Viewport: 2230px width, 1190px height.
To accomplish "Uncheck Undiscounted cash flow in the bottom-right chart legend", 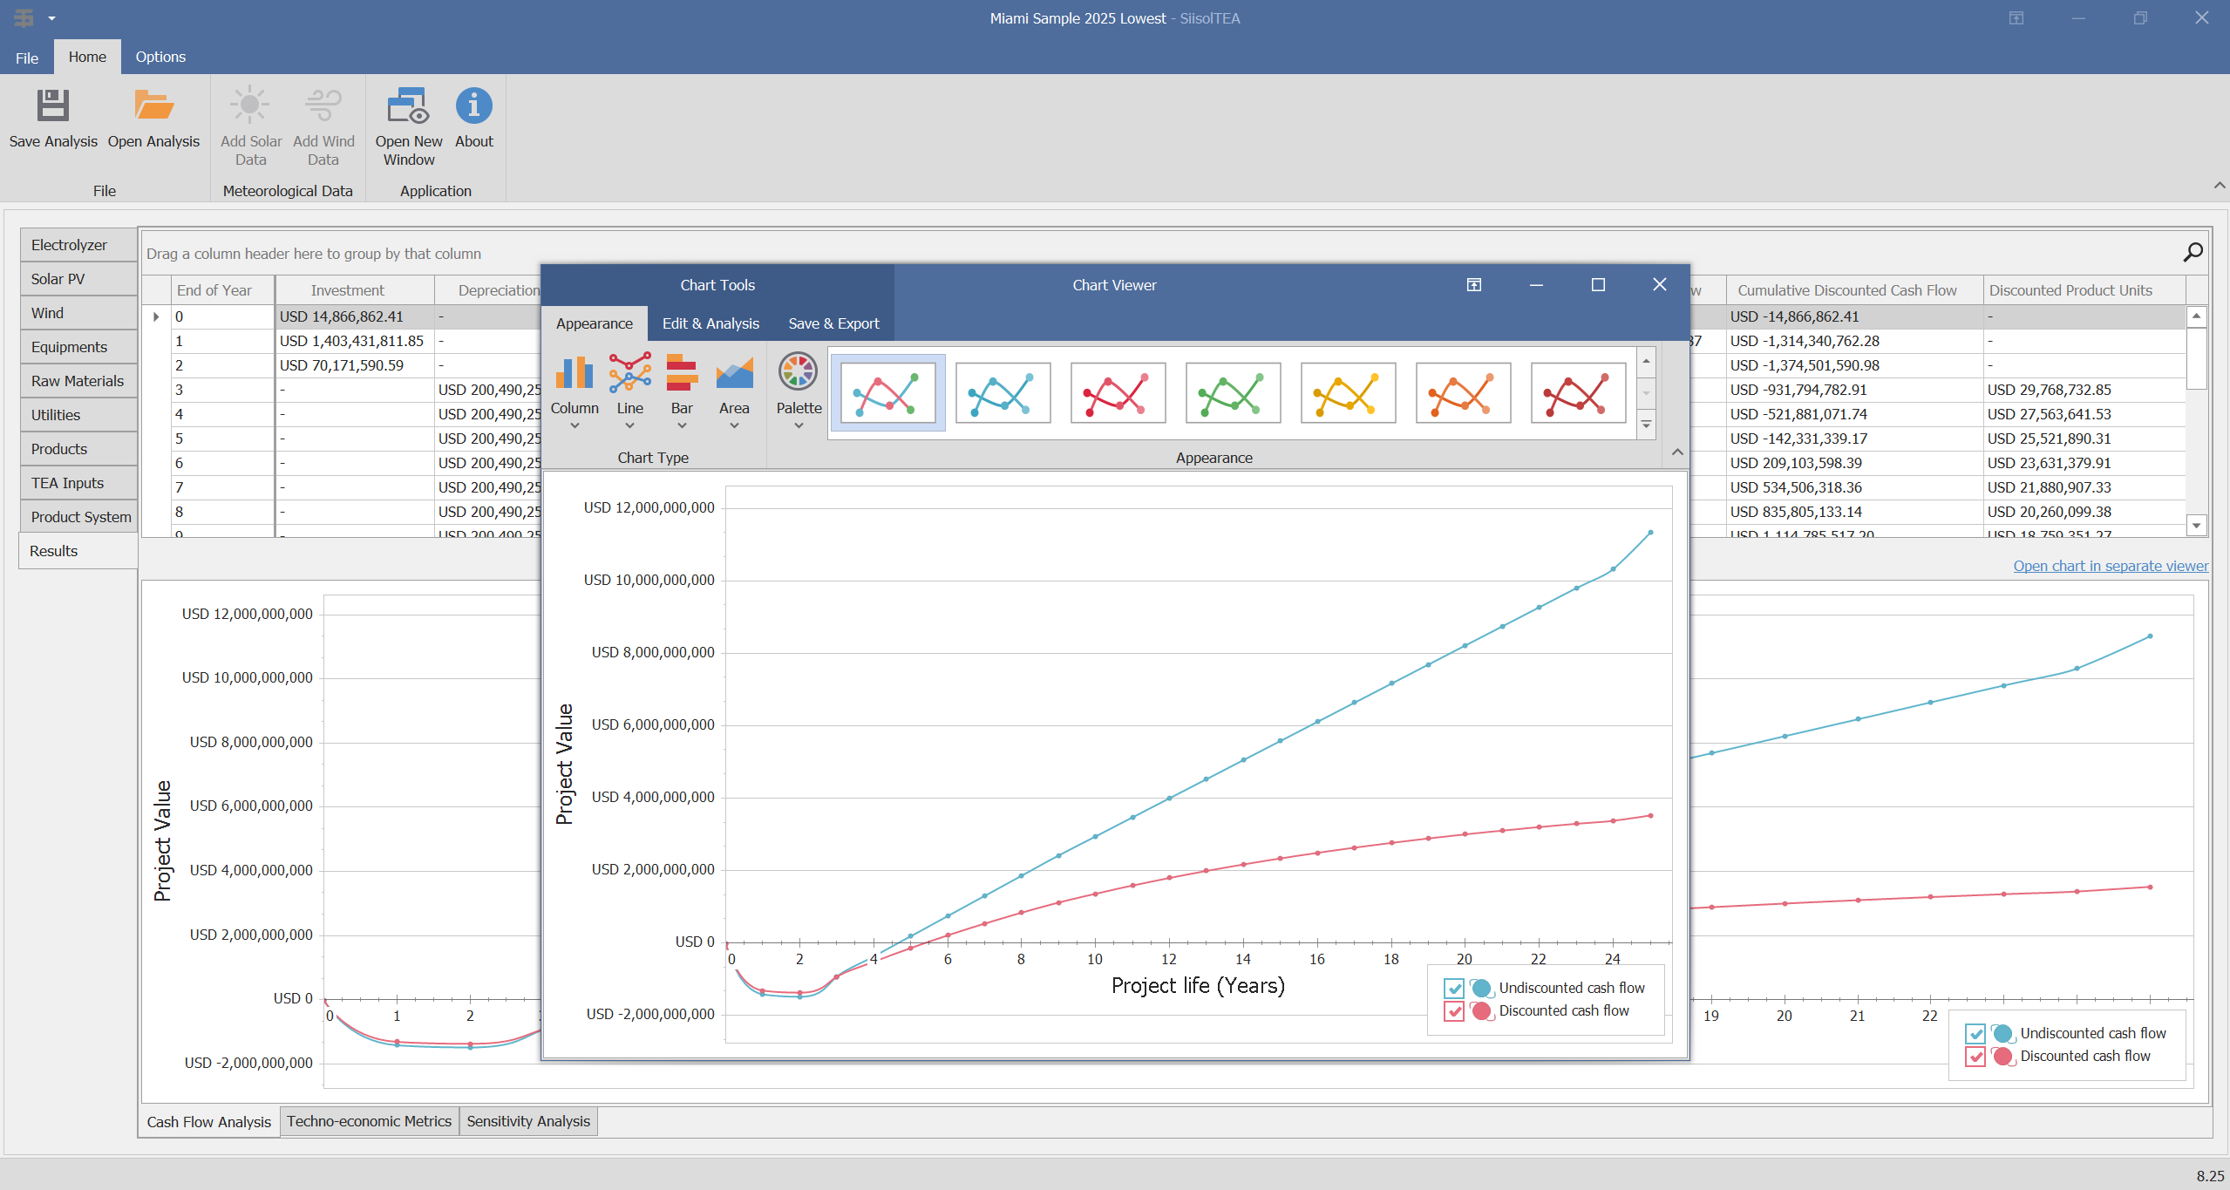I will click(x=1975, y=1033).
